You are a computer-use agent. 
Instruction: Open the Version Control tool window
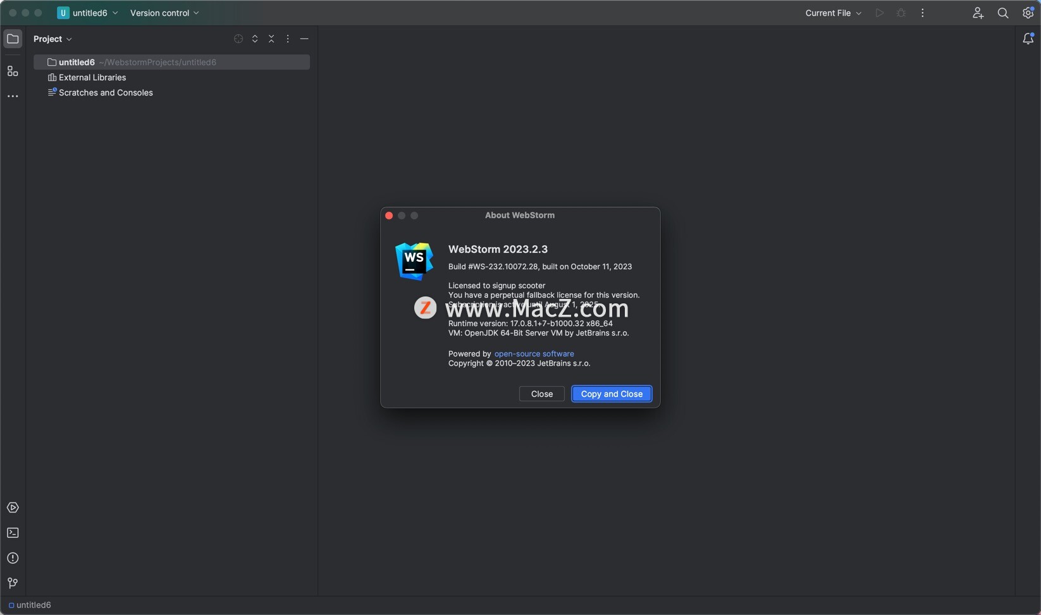tap(13, 583)
